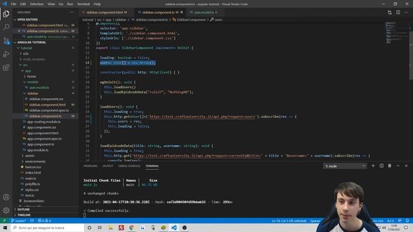Open the Search view in activity bar
The height and width of the screenshot is (232, 413).
click(x=6, y=27)
